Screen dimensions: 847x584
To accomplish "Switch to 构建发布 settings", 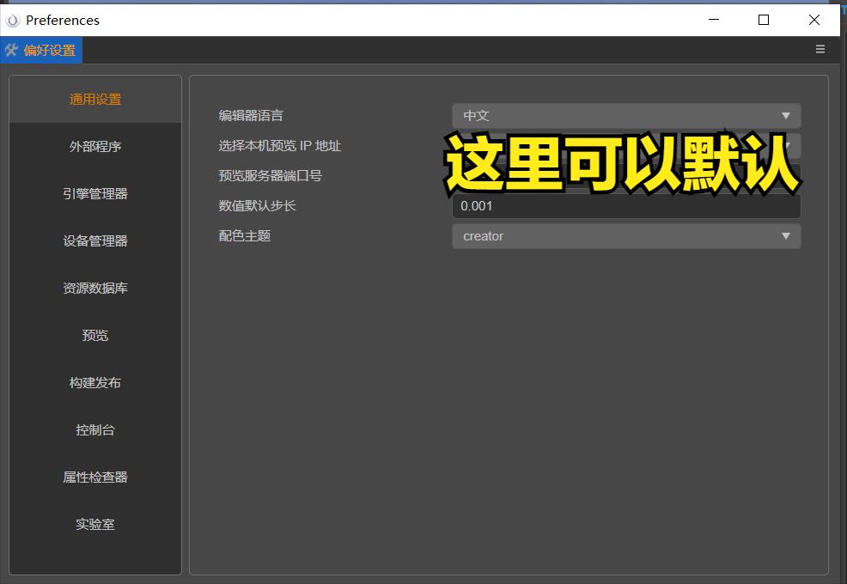I will tap(94, 382).
